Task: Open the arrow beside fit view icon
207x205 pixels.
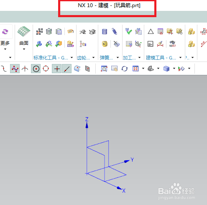Action: pos(143,68)
